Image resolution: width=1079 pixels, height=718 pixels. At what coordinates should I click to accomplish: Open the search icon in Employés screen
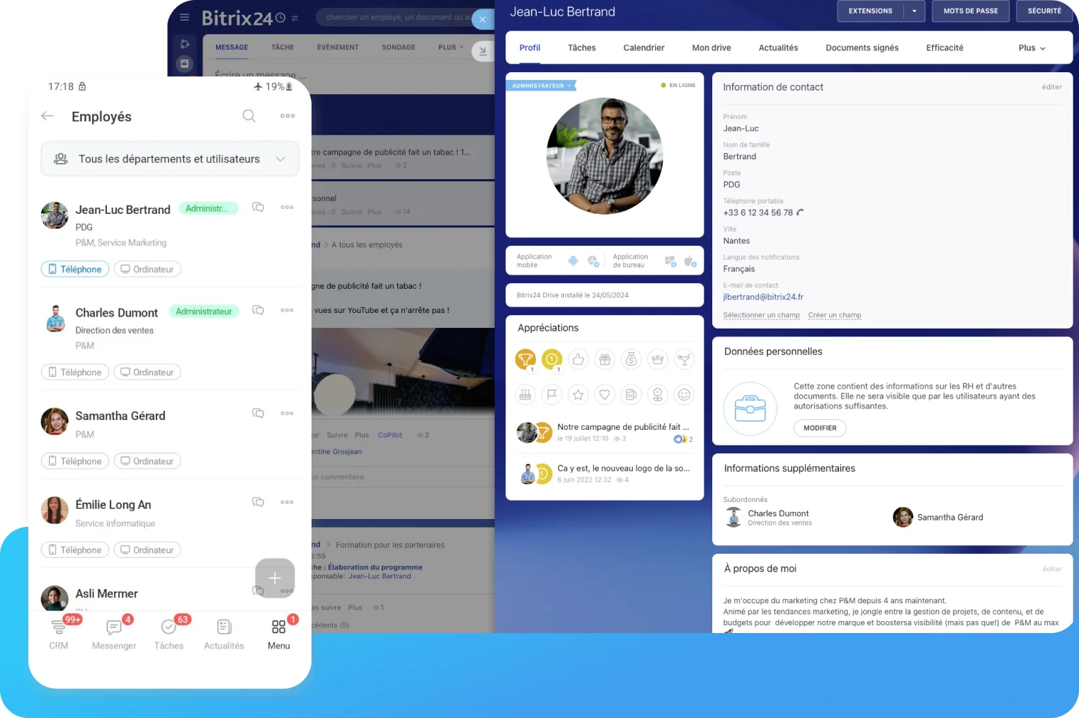point(249,115)
